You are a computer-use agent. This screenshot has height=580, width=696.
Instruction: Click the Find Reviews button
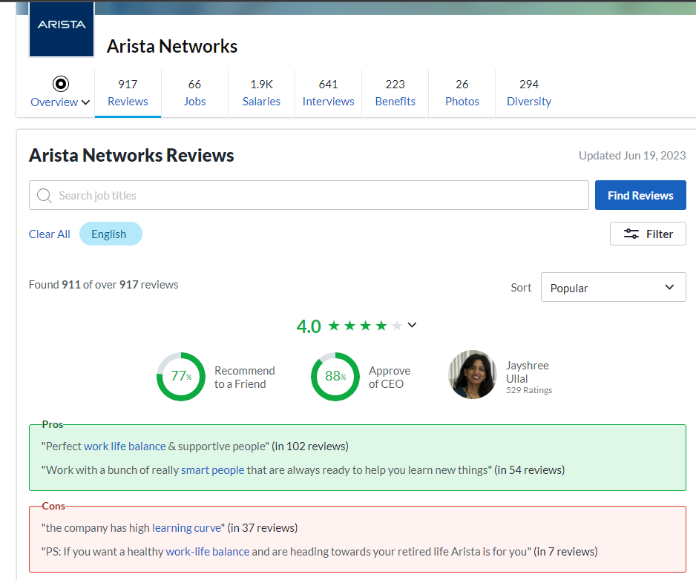pos(640,195)
